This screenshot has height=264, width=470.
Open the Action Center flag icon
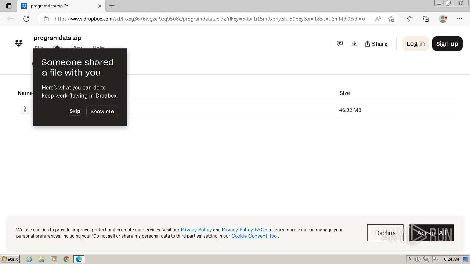(x=434, y=259)
